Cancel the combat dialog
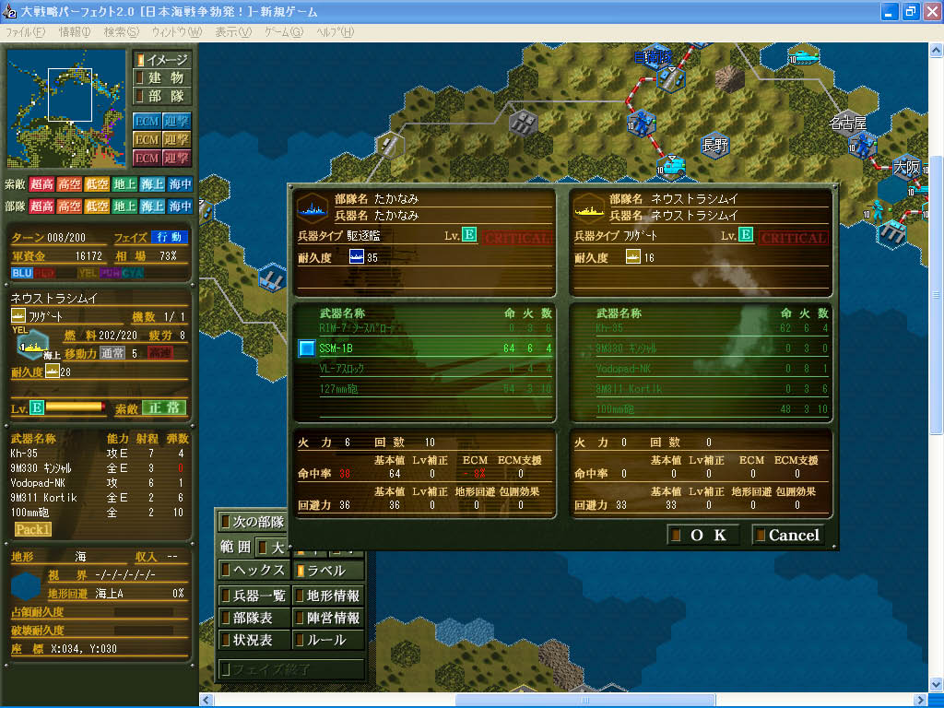Screen dimensions: 944x708 (788, 536)
